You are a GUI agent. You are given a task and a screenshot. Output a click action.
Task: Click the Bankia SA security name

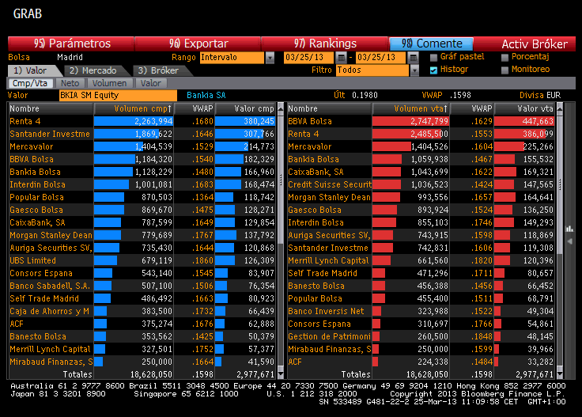206,96
